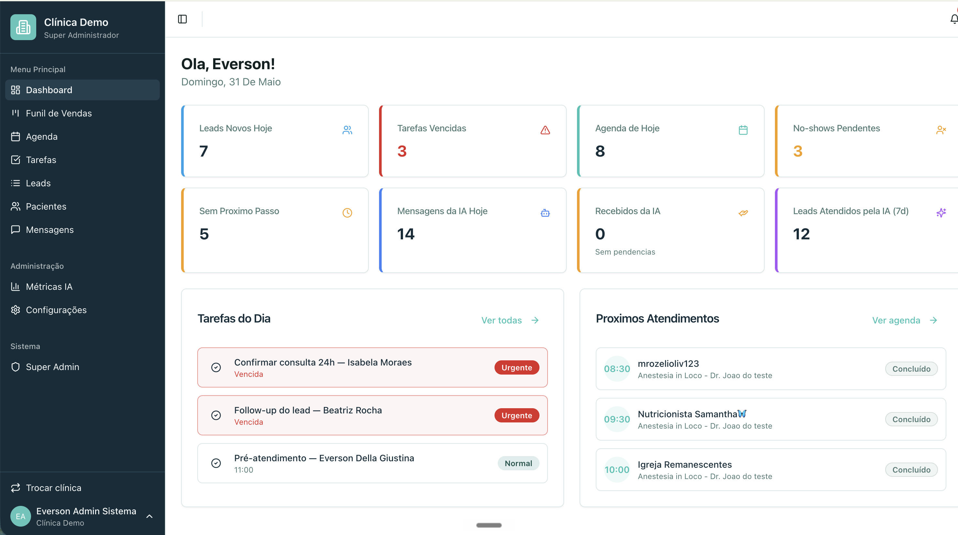This screenshot has width=958, height=535.
Task: Click Igreja Remanescentes appointment name
Action: click(x=685, y=465)
